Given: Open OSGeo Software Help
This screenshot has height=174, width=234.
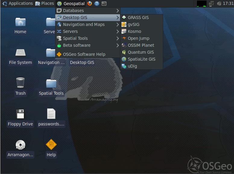Looking at the screenshot, I should [x=88, y=54].
